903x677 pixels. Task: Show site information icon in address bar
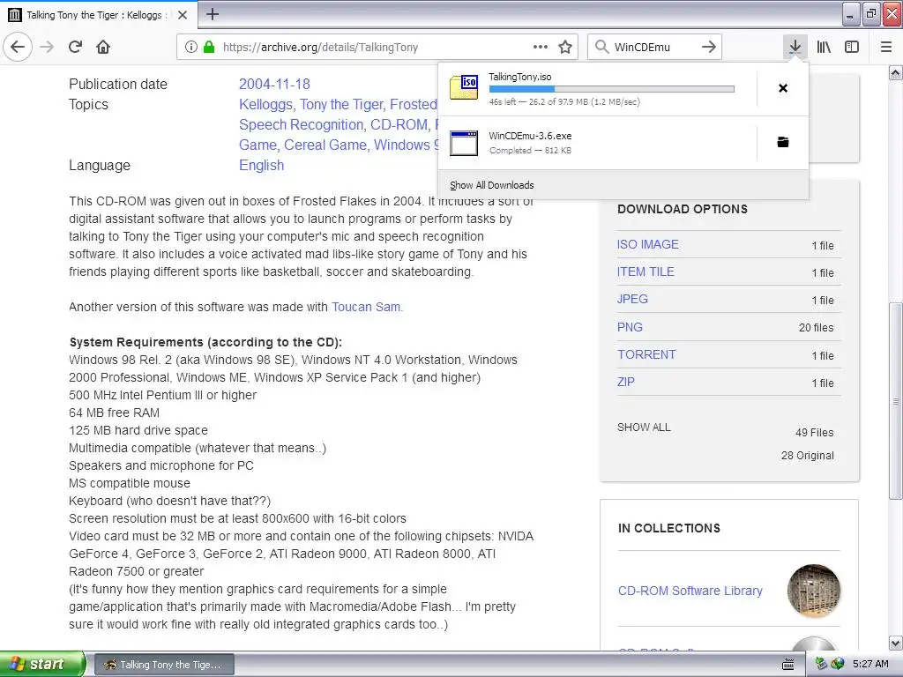pos(191,47)
